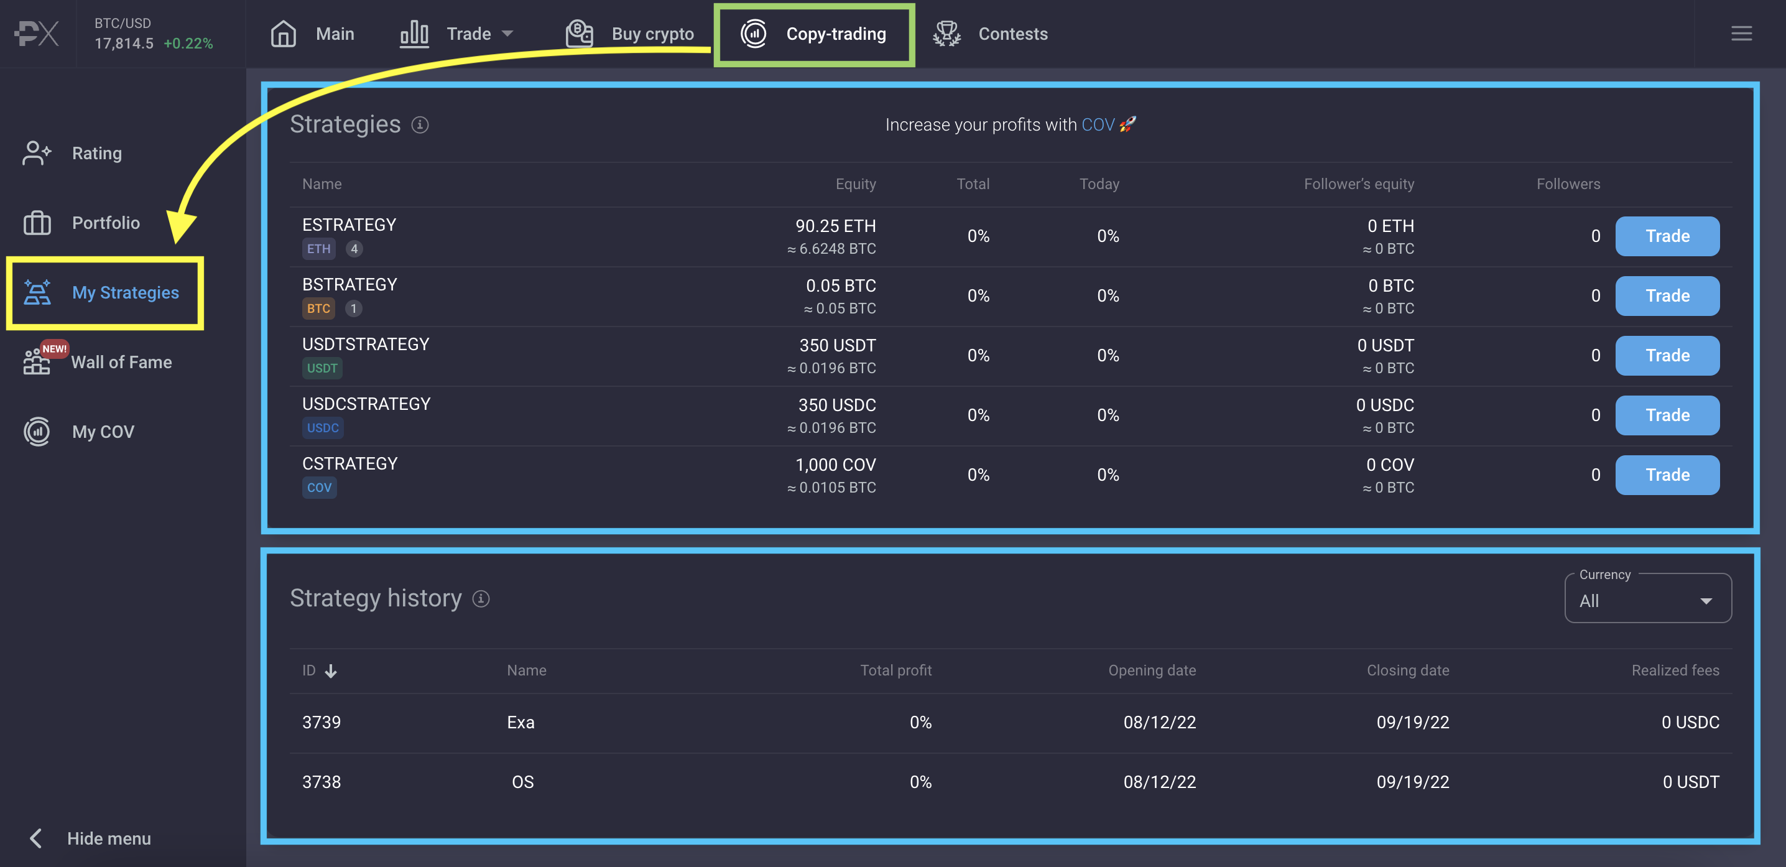Follow the COV promotional link
Viewport: 1786px width, 867px height.
1098,125
